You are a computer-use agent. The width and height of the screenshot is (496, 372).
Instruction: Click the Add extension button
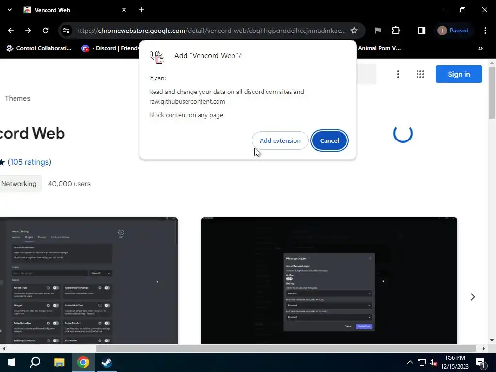280,141
